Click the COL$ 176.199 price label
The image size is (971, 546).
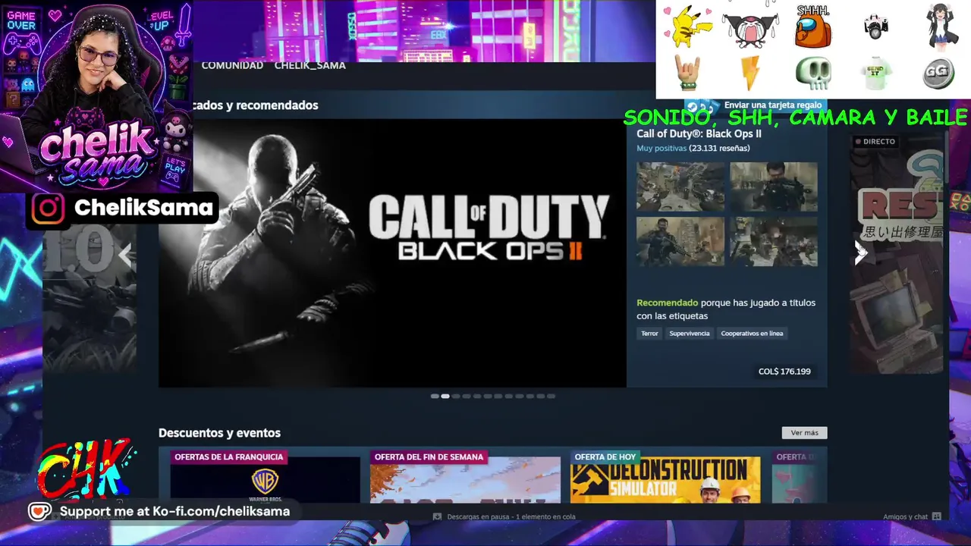(784, 372)
